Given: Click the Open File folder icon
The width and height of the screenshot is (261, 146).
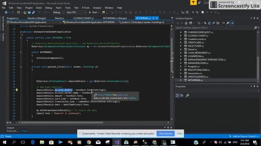Looking at the screenshot, I should pos(25,13).
